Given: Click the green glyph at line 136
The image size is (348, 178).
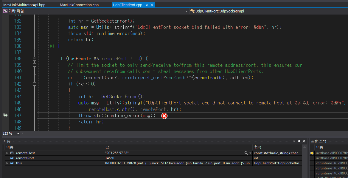Looking at the screenshot, I should (x=52, y=46).
